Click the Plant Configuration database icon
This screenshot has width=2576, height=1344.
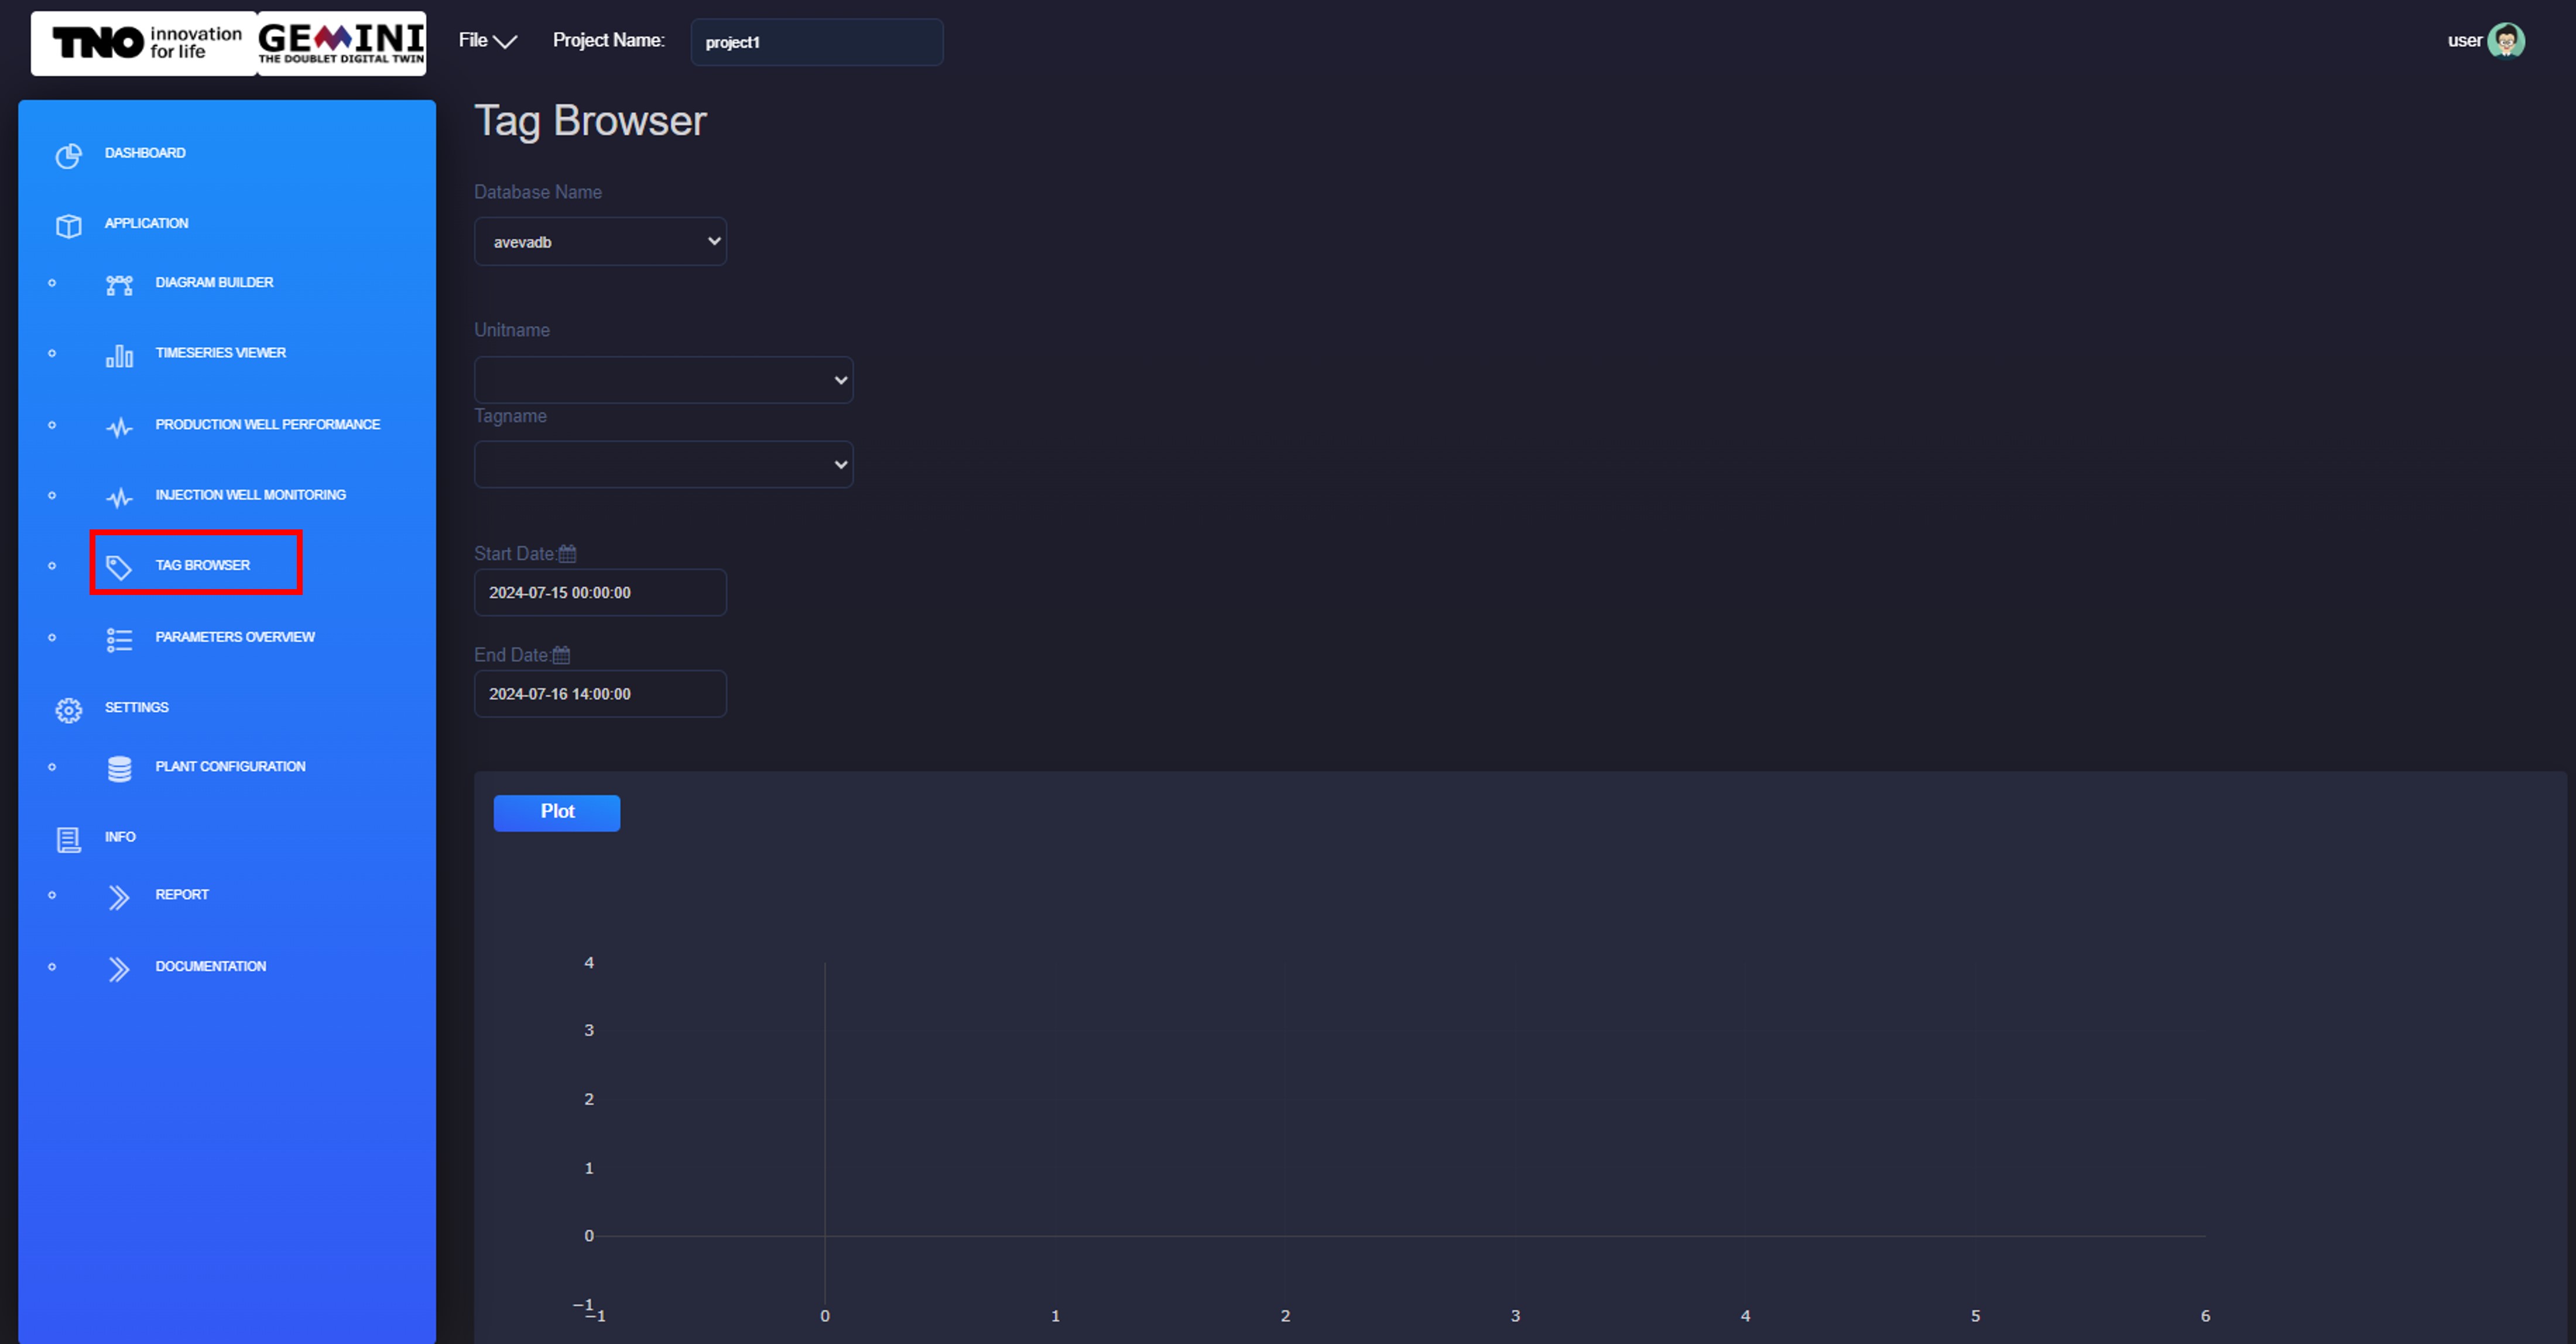[x=119, y=769]
